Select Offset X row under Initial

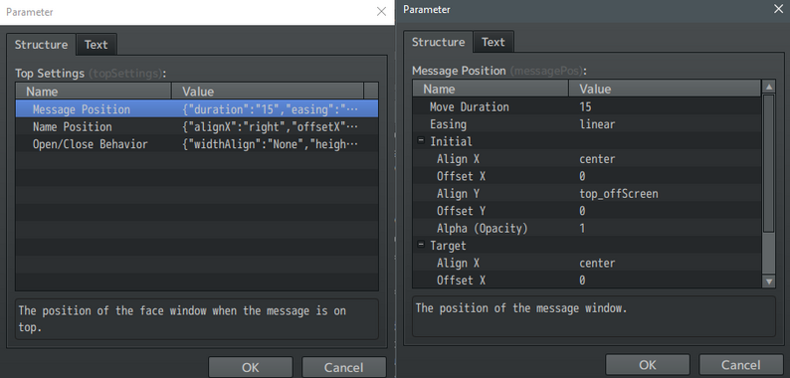587,176
